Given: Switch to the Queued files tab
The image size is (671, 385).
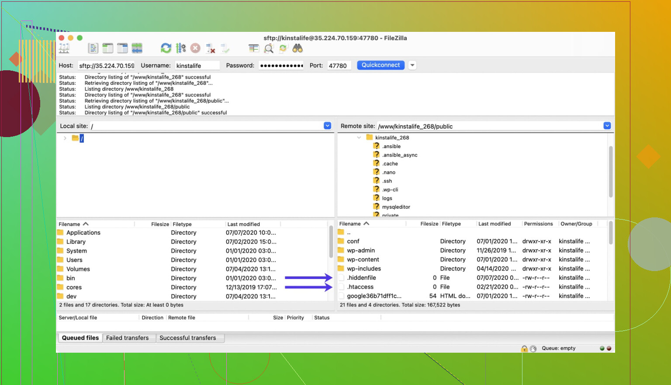Looking at the screenshot, I should pyautogui.click(x=80, y=338).
